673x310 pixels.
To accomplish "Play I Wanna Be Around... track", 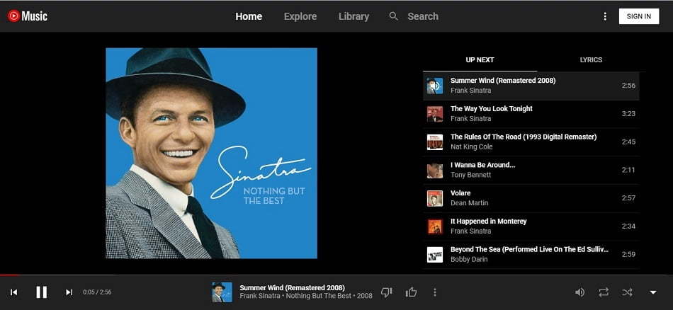I will click(531, 170).
